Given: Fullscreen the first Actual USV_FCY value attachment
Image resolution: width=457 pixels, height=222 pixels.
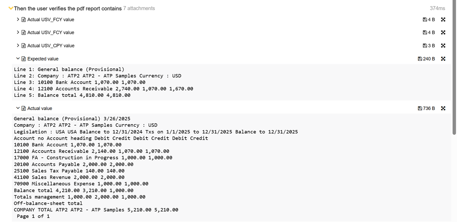Looking at the screenshot, I should pos(443,20).
